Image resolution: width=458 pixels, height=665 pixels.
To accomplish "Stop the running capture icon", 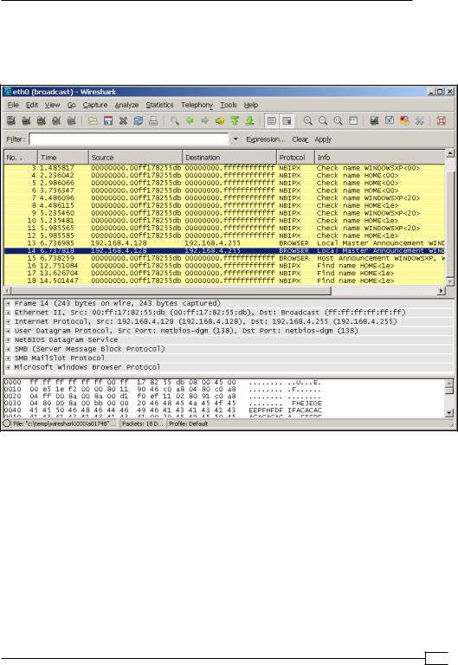I will [x=56, y=121].
